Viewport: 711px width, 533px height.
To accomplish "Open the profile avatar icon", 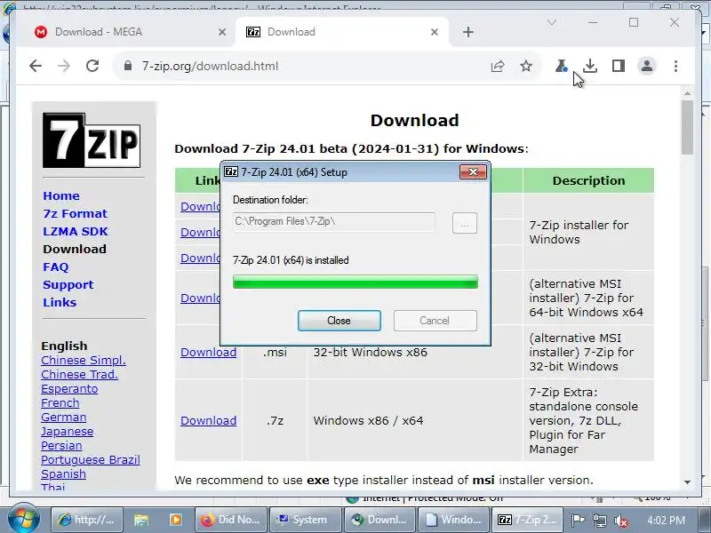I will click(x=647, y=66).
